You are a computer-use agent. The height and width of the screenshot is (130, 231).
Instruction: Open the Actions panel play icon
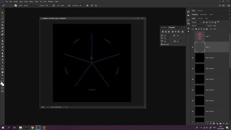(188, 15)
